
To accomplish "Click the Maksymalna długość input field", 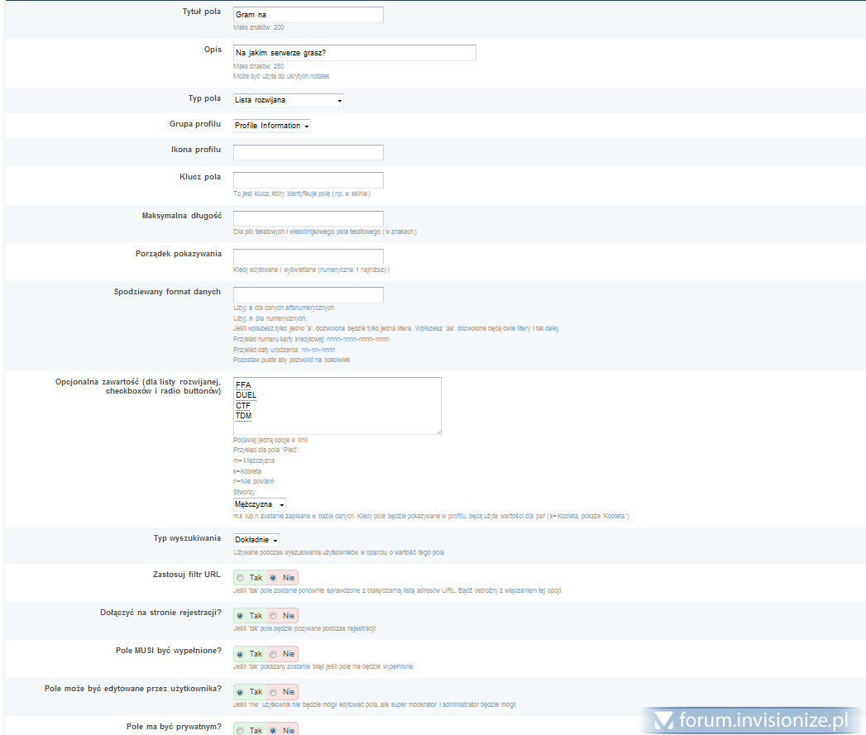I will pos(308,218).
